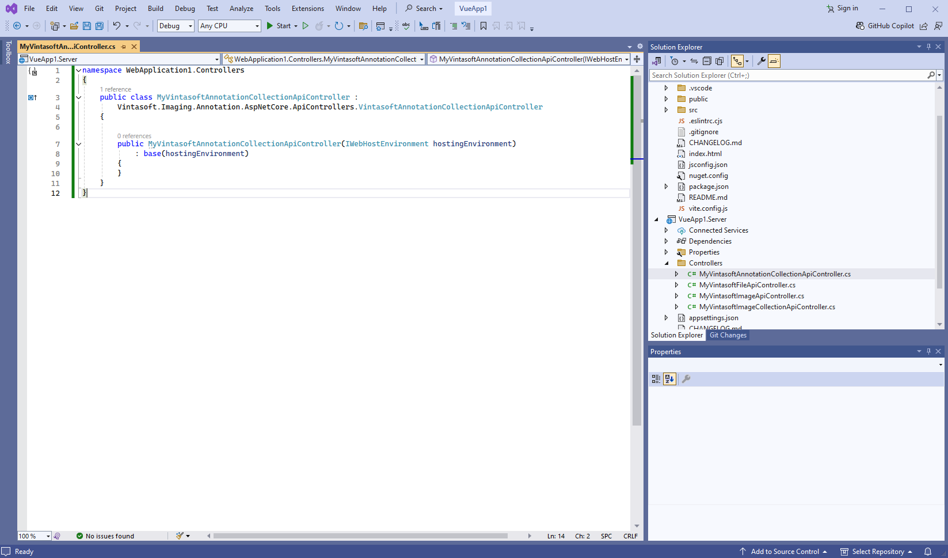This screenshot has height=558, width=948.
Task: Click the Undo arrow icon
Action: [x=117, y=26]
